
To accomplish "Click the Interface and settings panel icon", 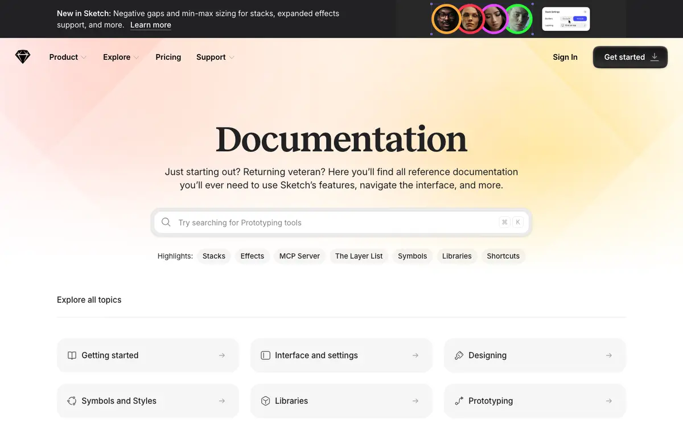I will (x=265, y=355).
